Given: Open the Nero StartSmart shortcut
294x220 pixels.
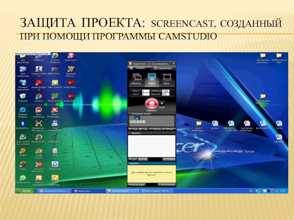Looking at the screenshot, I should coord(39,113).
